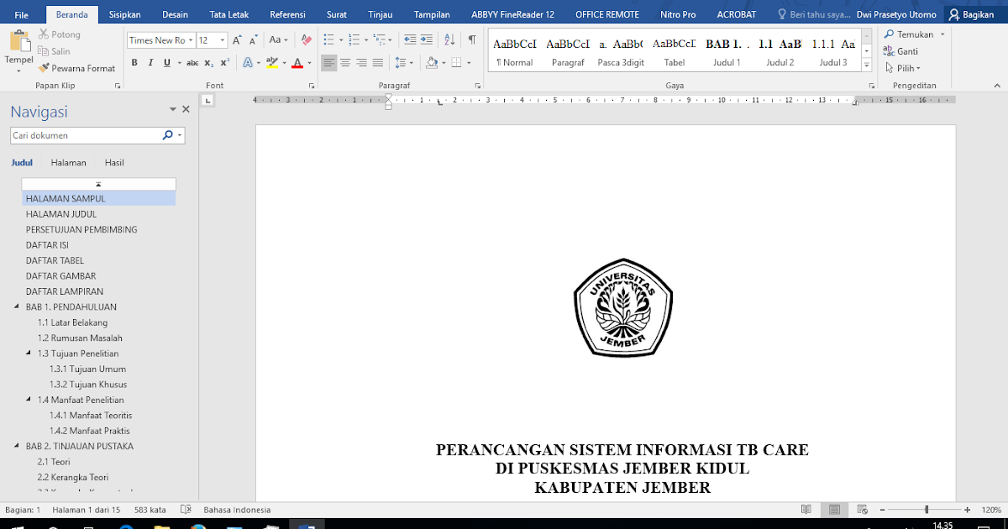Open bullets list dropdown
The height and width of the screenshot is (529, 1008).
339,40
